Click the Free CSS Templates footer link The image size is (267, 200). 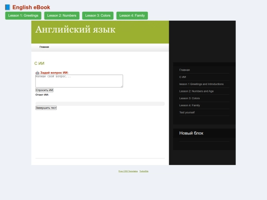pos(128,171)
